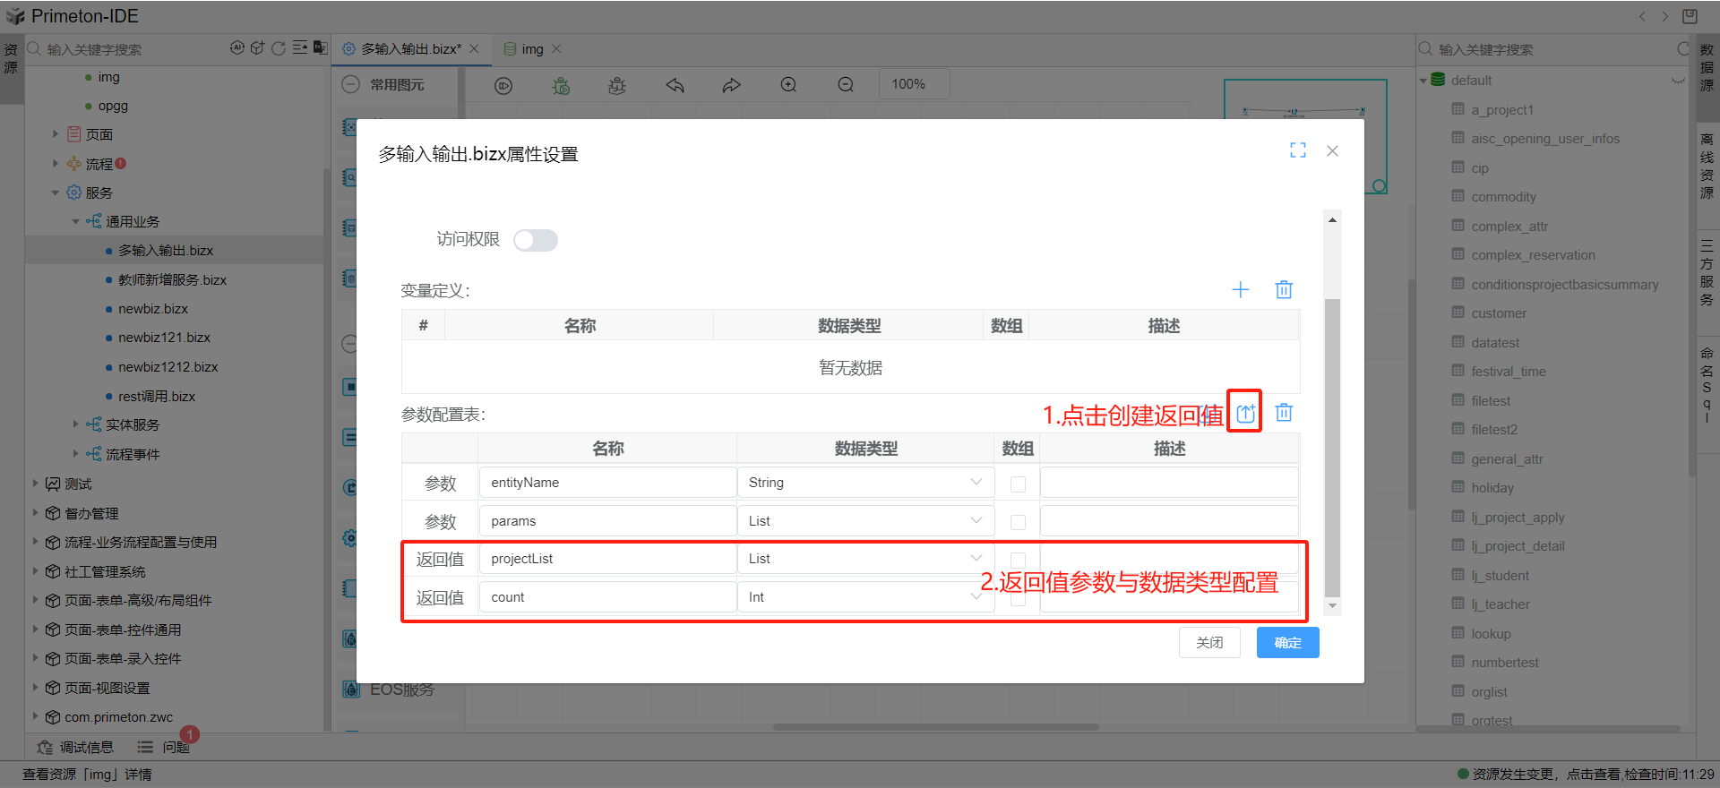Click the 确定 button

coord(1287,643)
